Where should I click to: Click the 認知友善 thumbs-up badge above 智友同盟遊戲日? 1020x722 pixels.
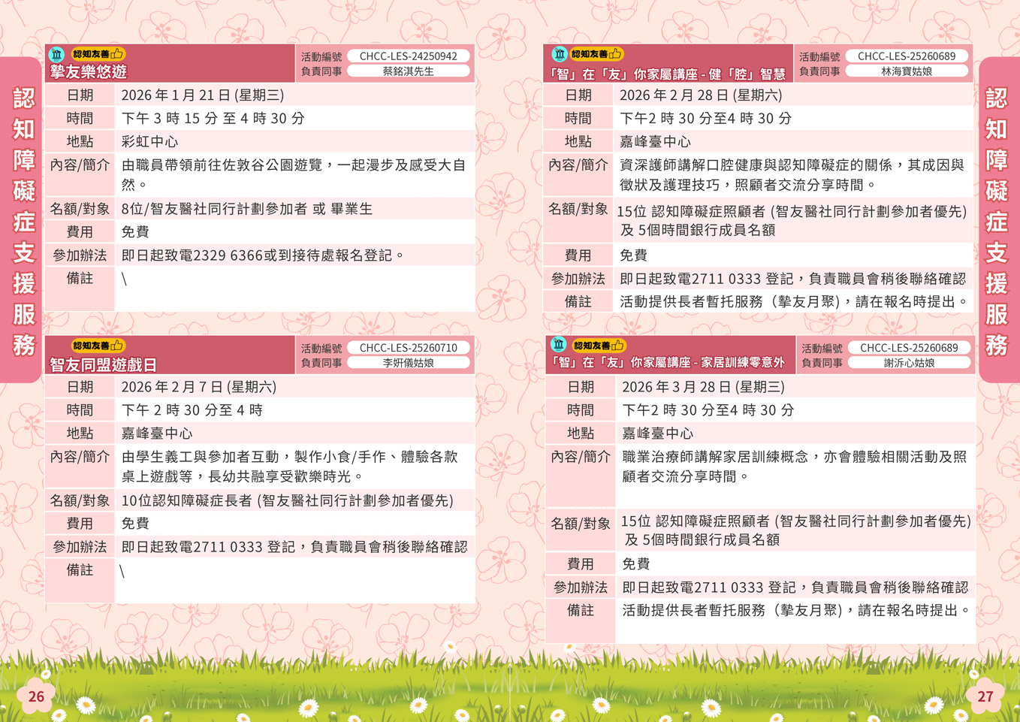click(98, 346)
